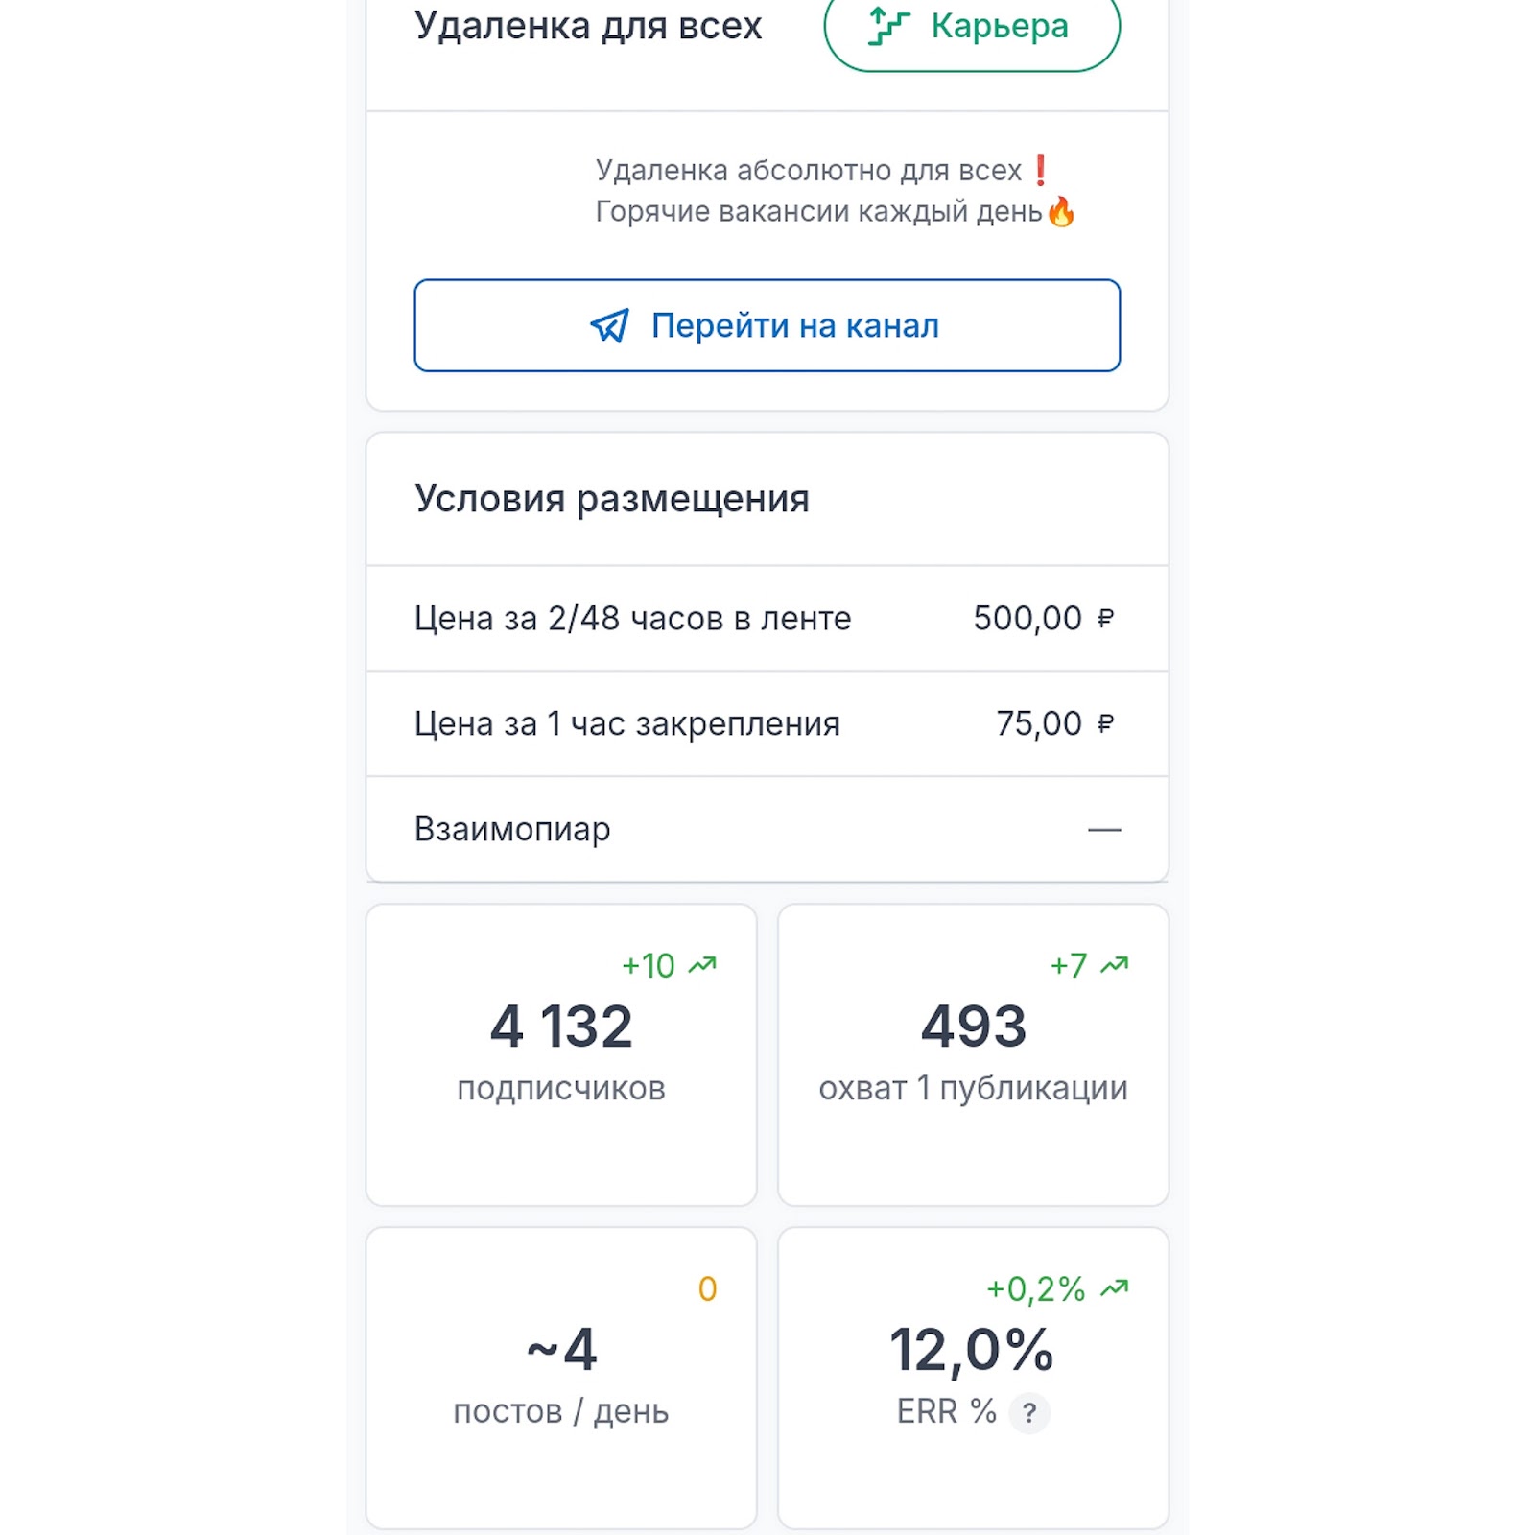Image resolution: width=1535 pixels, height=1535 pixels.
Task: Select the "Цена за 2/48 часов в ленте" row
Action: (x=767, y=619)
